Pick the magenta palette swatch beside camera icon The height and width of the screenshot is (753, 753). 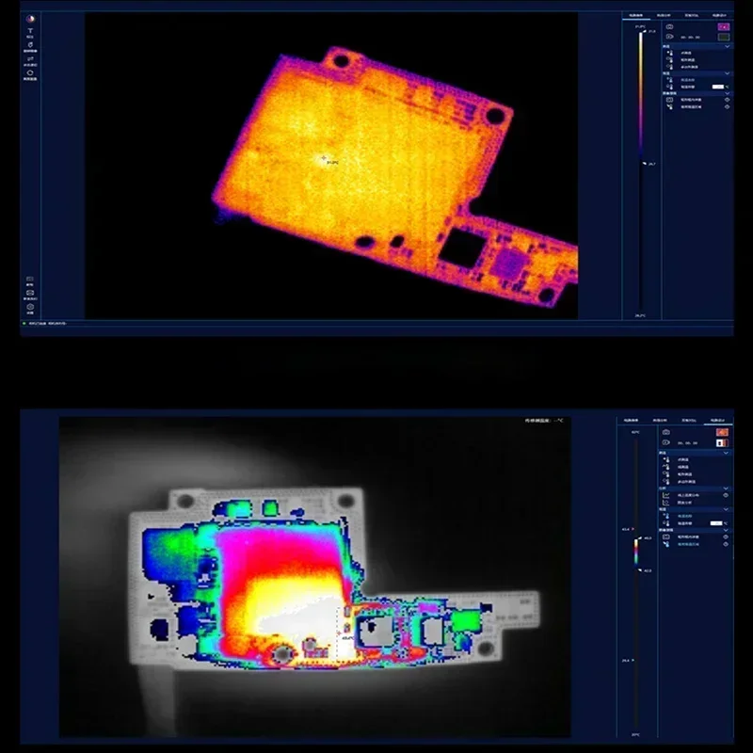point(724,27)
